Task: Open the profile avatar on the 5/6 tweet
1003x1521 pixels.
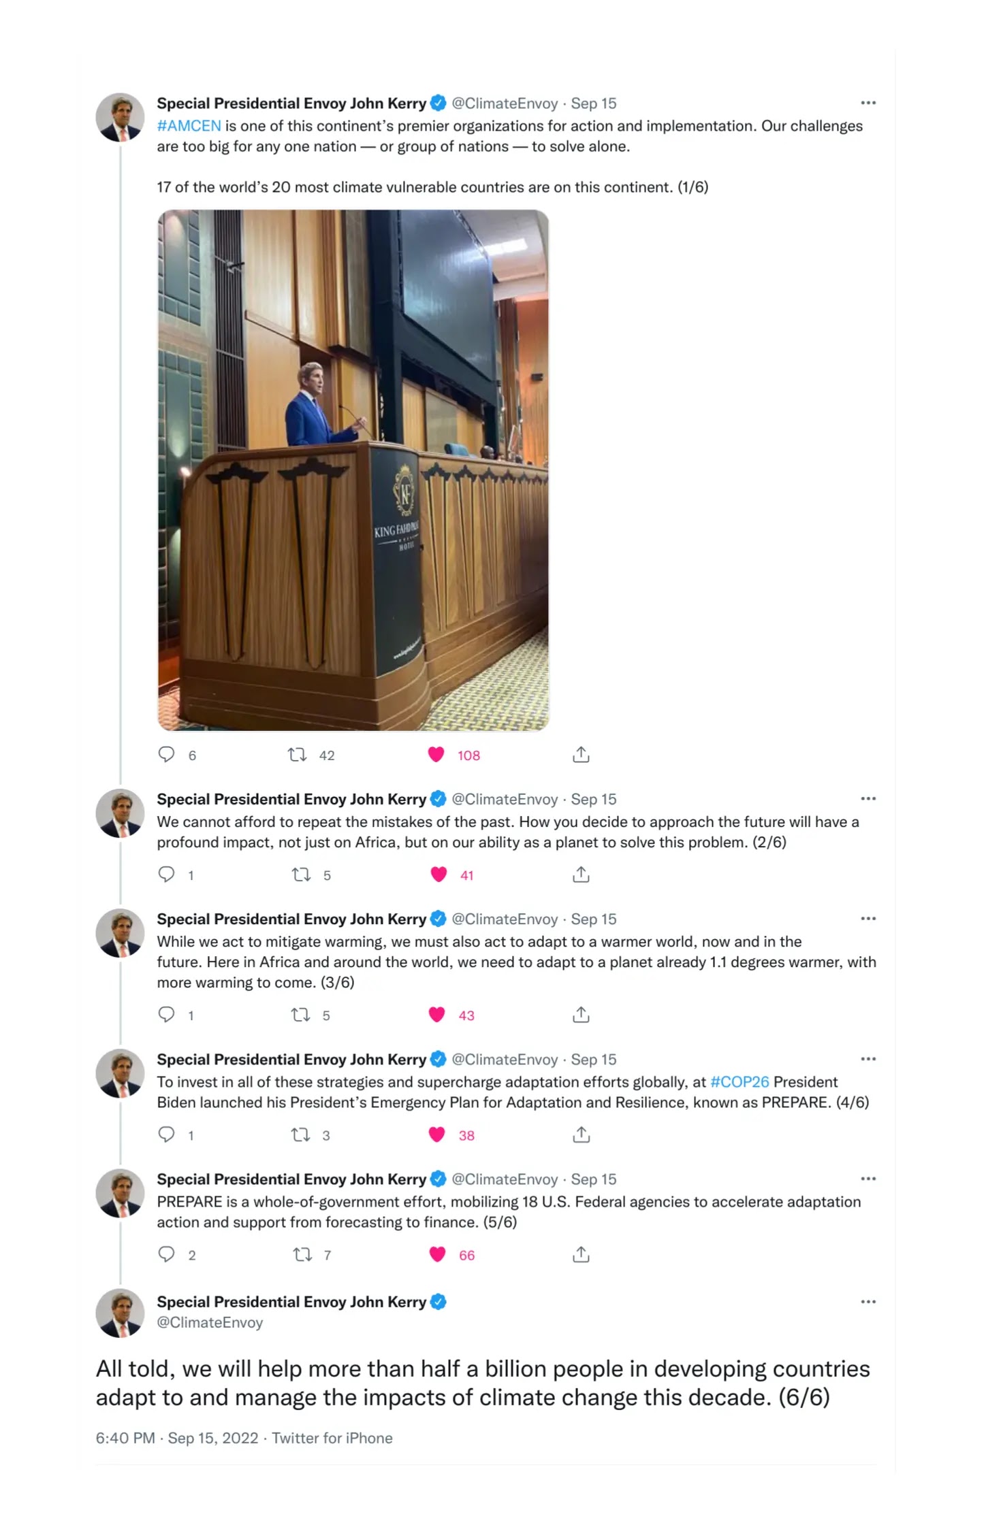Action: 120,1193
